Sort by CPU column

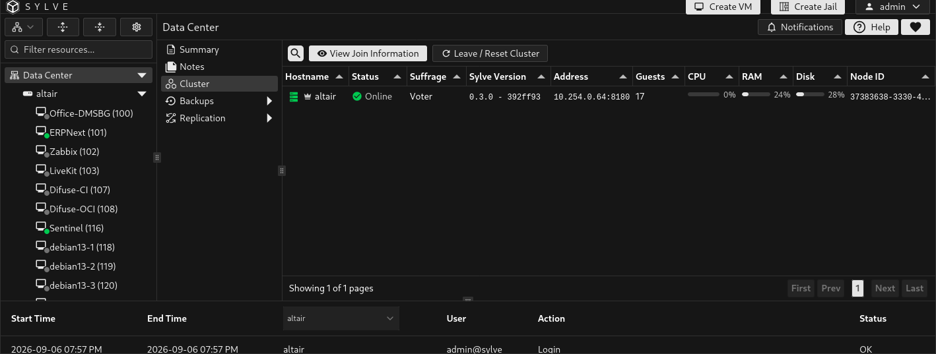pyautogui.click(x=711, y=76)
